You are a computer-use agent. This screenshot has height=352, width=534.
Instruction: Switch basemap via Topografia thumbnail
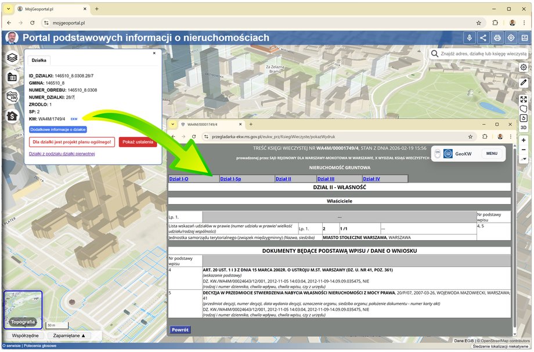pyautogui.click(x=23, y=310)
